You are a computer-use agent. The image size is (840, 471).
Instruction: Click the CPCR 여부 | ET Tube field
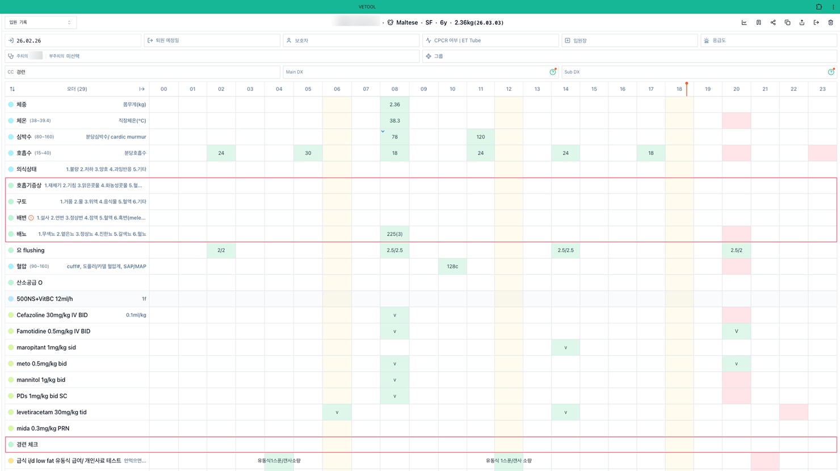click(490, 40)
